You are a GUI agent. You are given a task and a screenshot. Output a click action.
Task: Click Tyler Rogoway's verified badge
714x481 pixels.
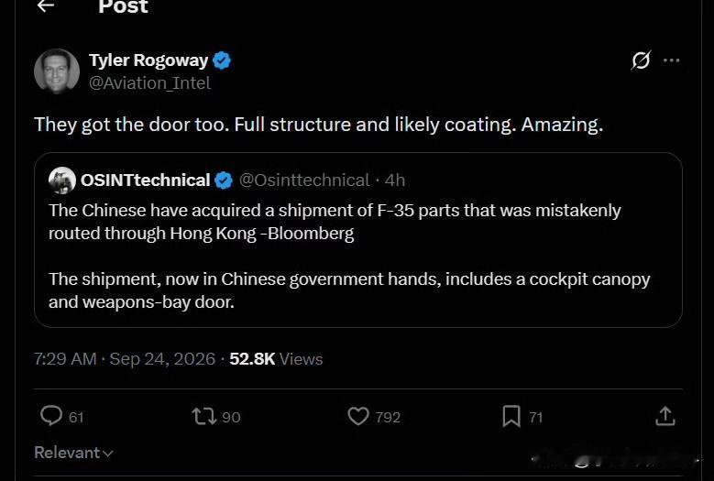[222, 60]
